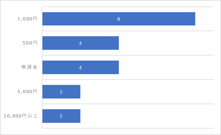Click data label 4 on 無課金 bar
221x135 pixels.
[80, 68]
